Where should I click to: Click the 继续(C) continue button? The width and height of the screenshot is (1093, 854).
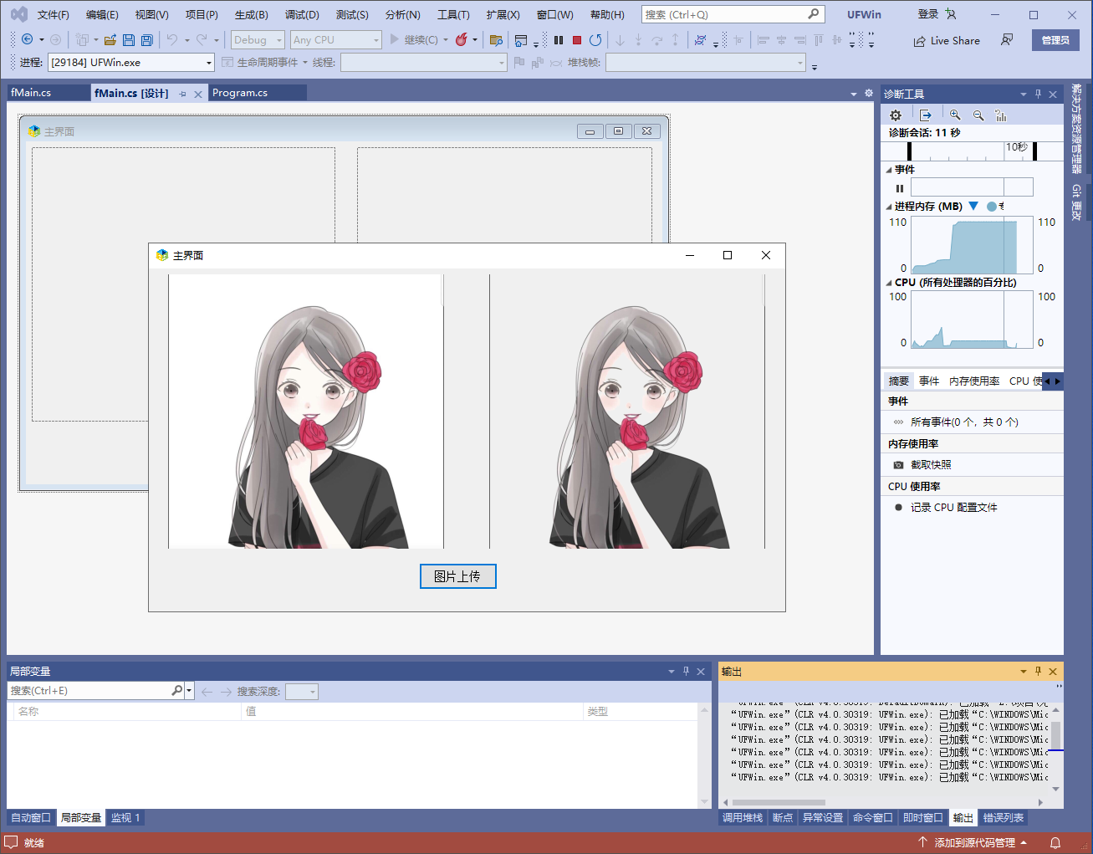click(x=413, y=40)
